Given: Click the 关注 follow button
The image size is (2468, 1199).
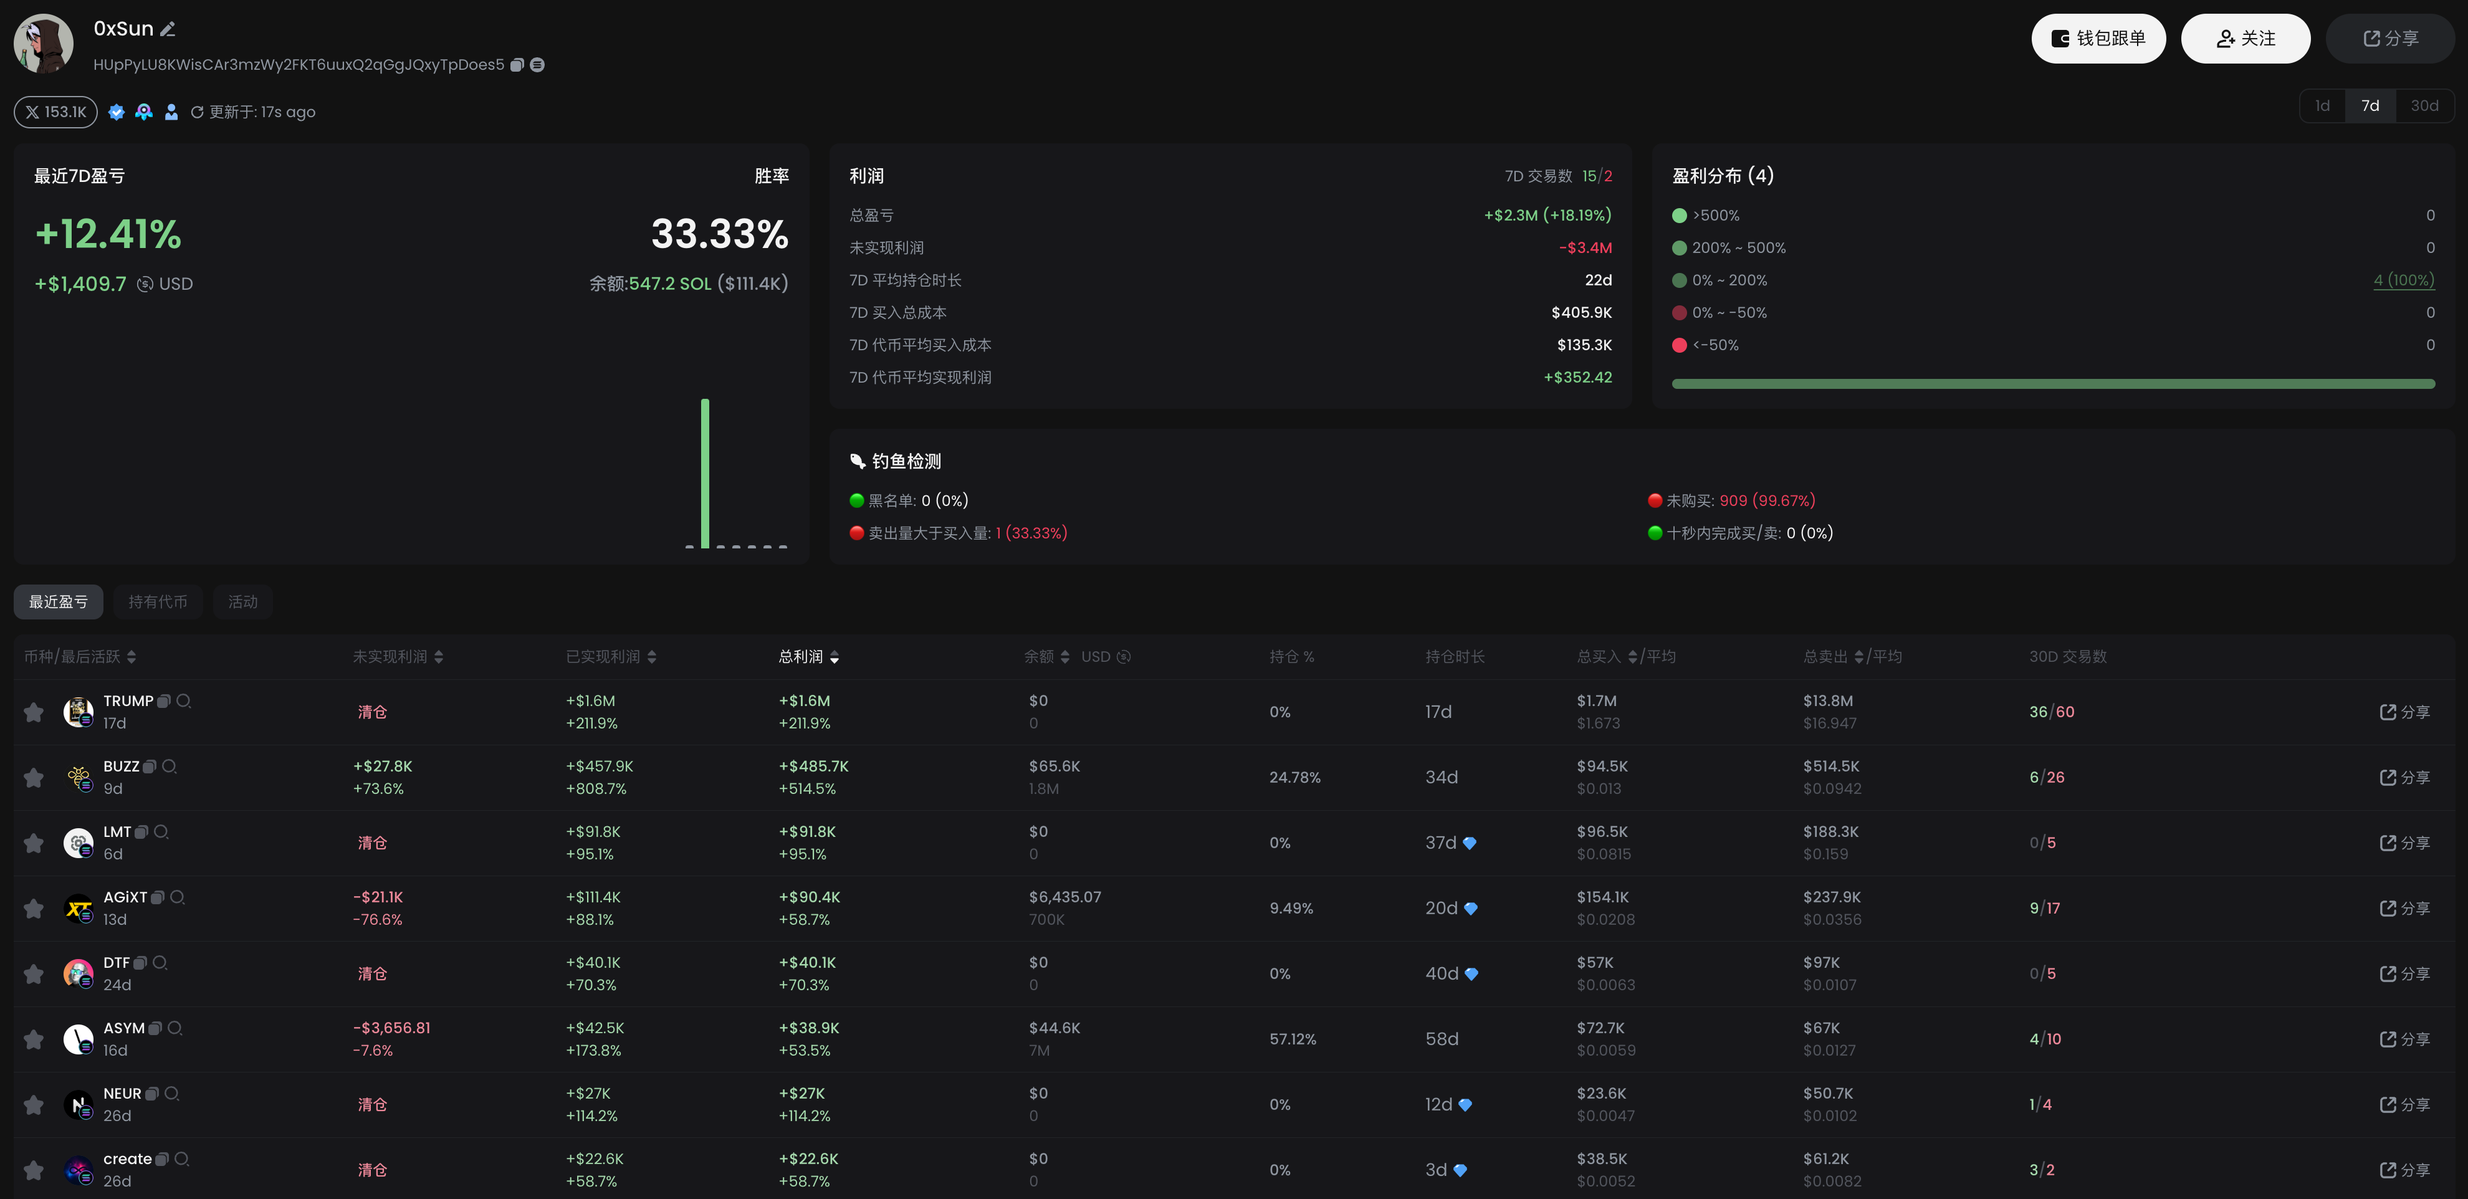Looking at the screenshot, I should pos(2245,38).
